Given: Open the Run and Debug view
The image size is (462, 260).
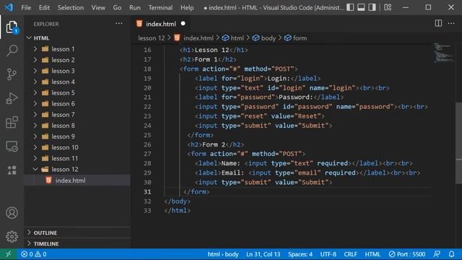Looking at the screenshot, I should click(x=12, y=98).
